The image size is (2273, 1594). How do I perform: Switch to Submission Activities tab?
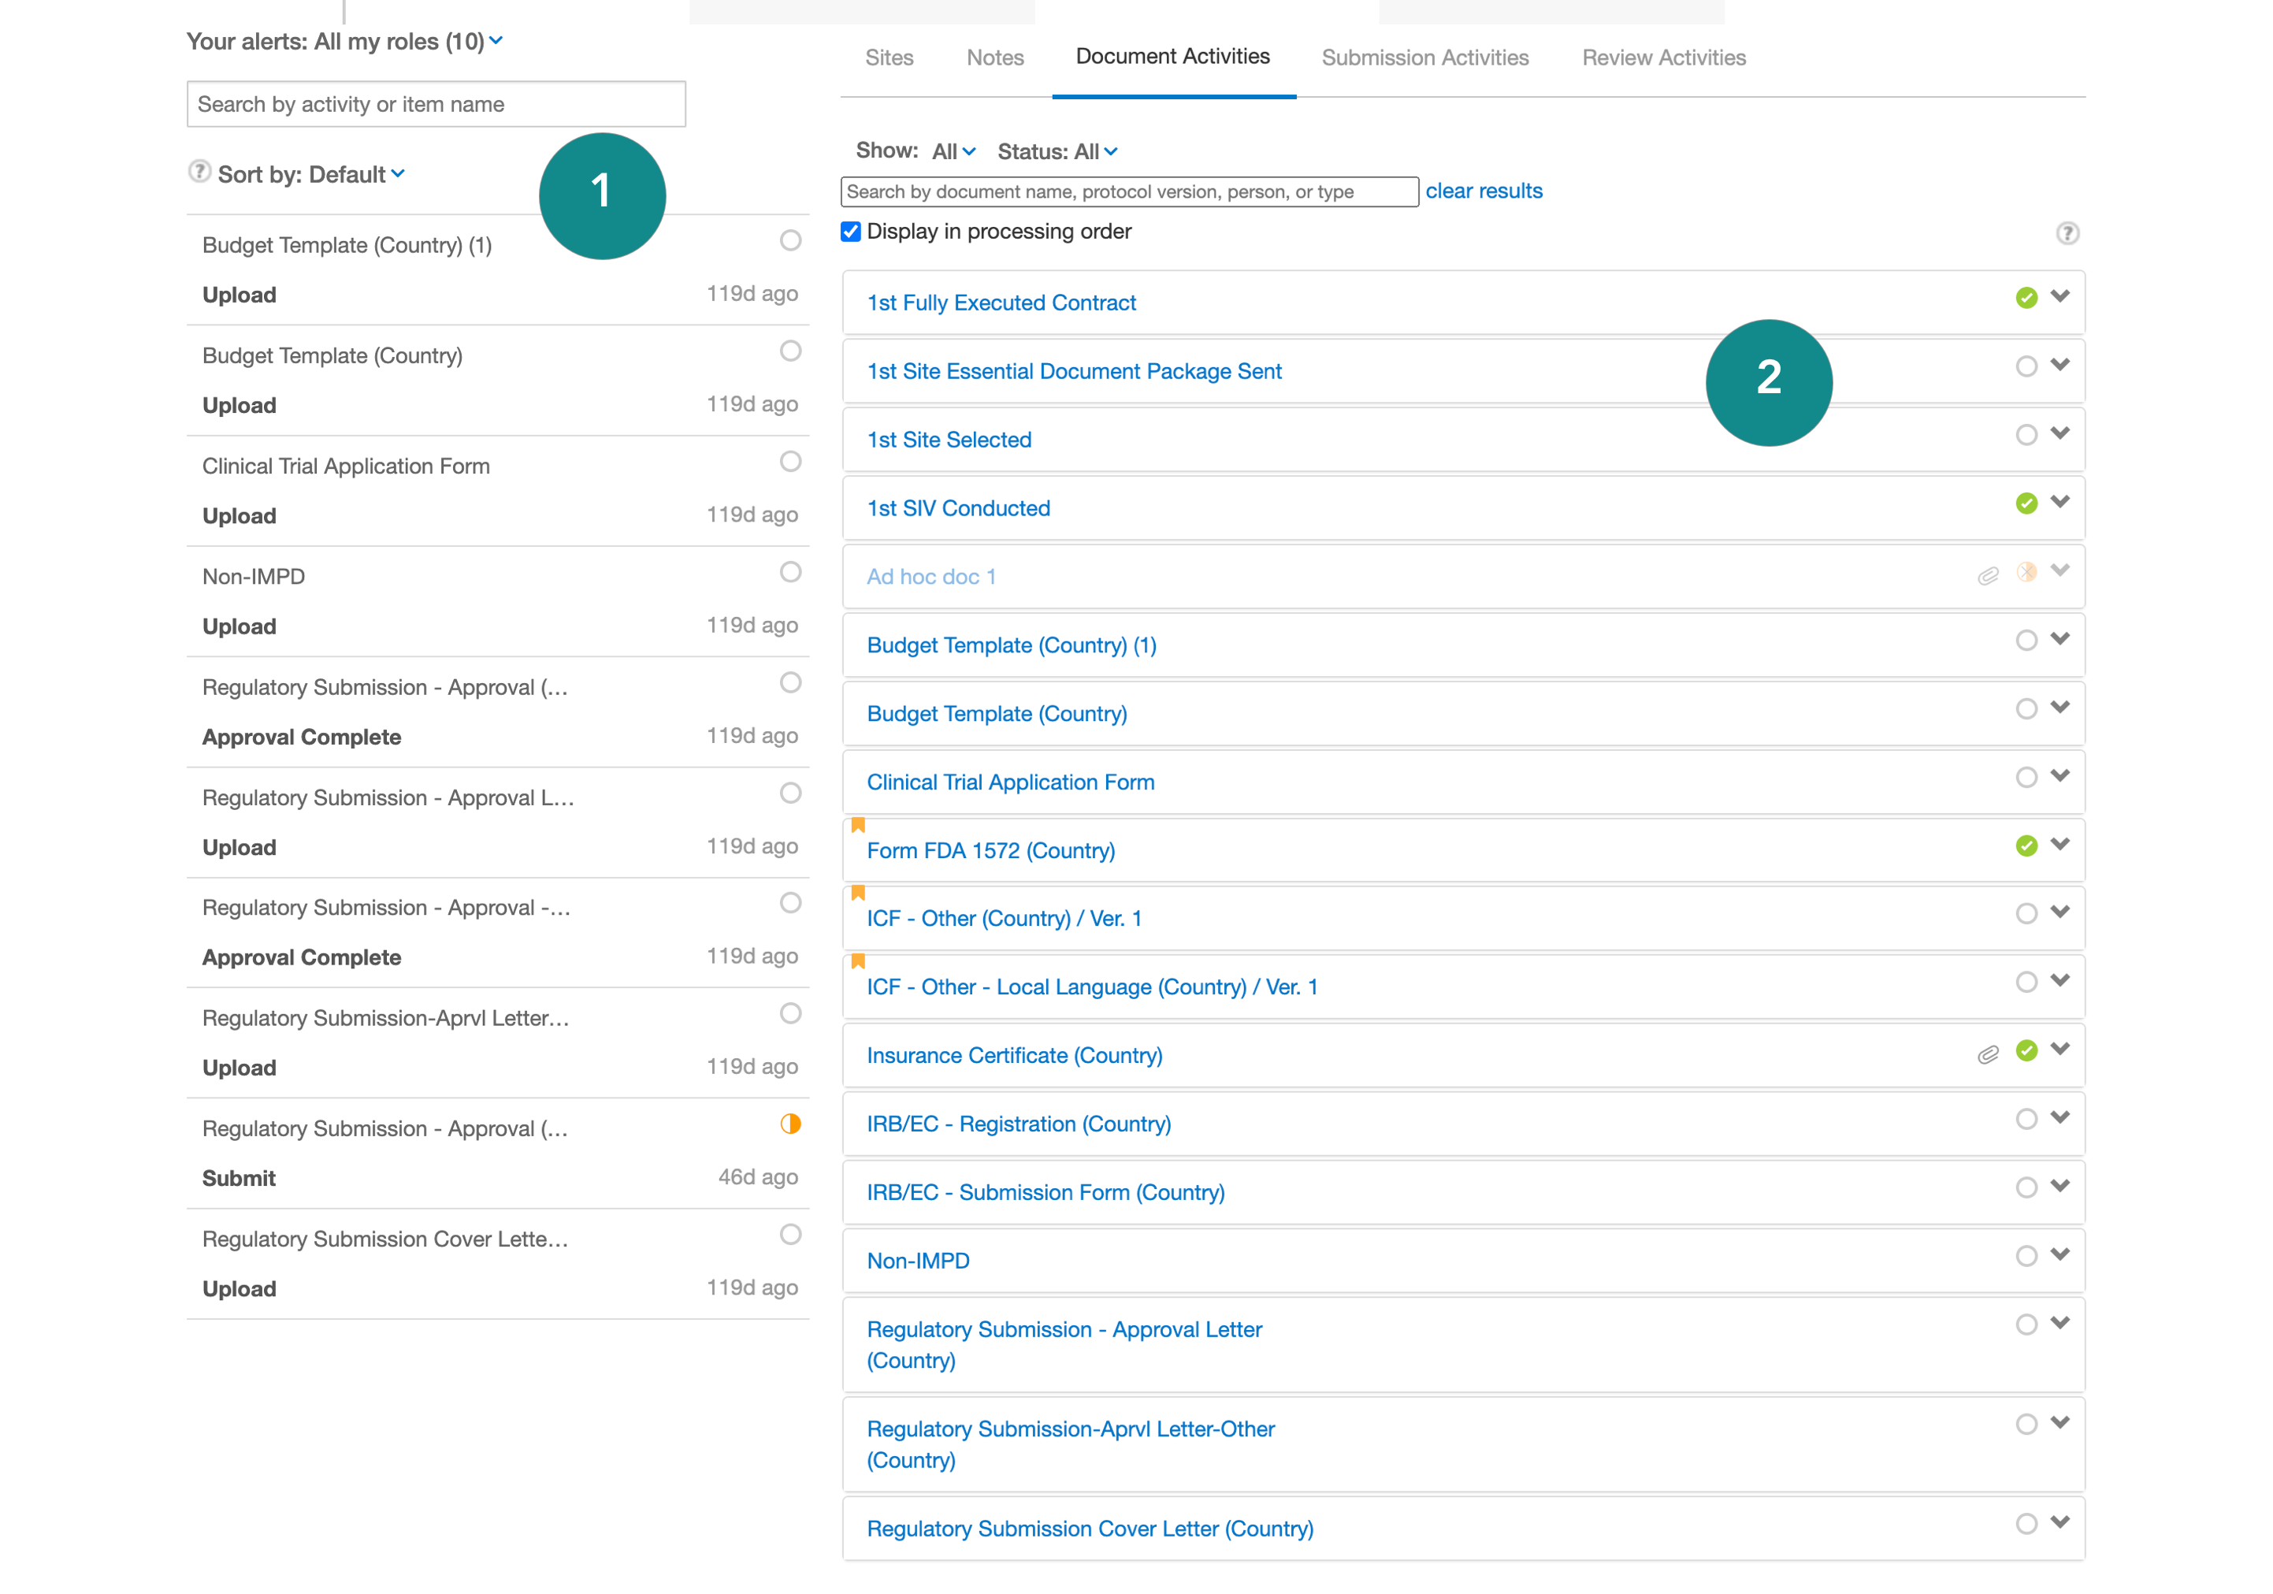click(x=1424, y=58)
